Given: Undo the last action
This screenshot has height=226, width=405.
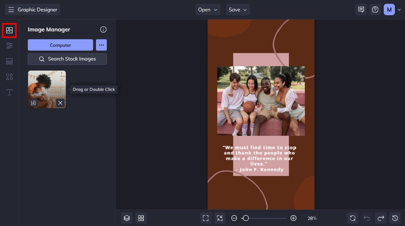Looking at the screenshot, I should (367, 218).
